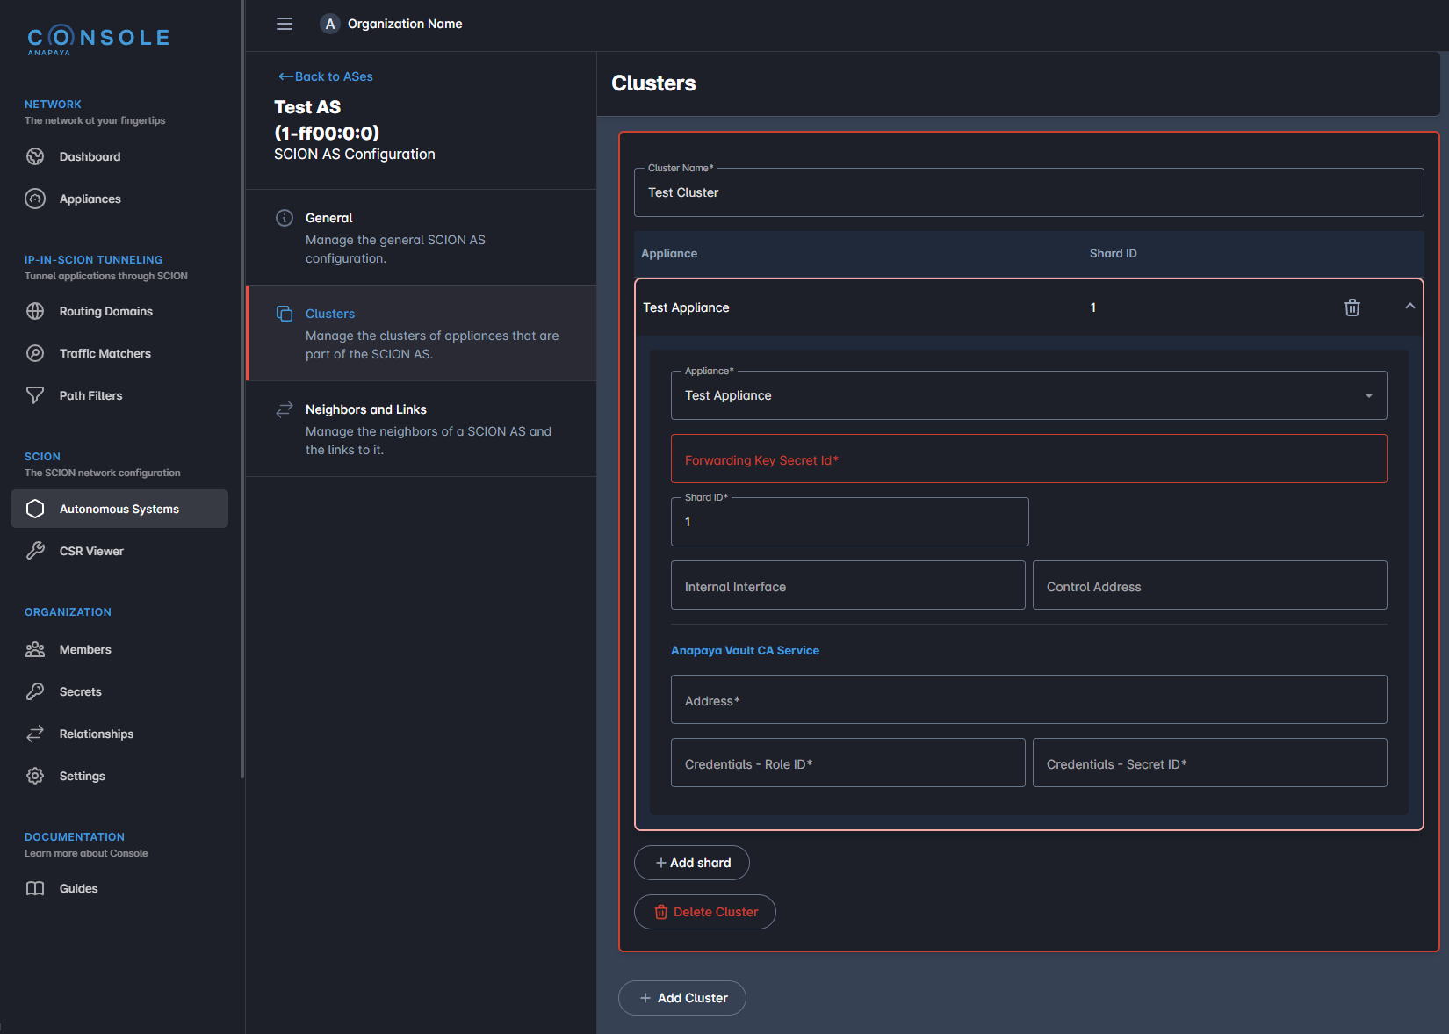
Task: Open the Guides documentation
Action: click(x=78, y=888)
